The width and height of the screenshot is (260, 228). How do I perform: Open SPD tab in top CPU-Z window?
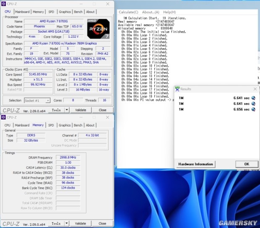(x=51, y=12)
